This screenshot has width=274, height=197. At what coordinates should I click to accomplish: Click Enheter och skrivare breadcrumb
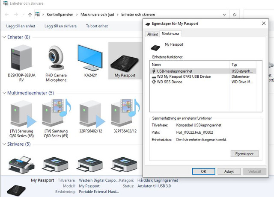pos(138,15)
